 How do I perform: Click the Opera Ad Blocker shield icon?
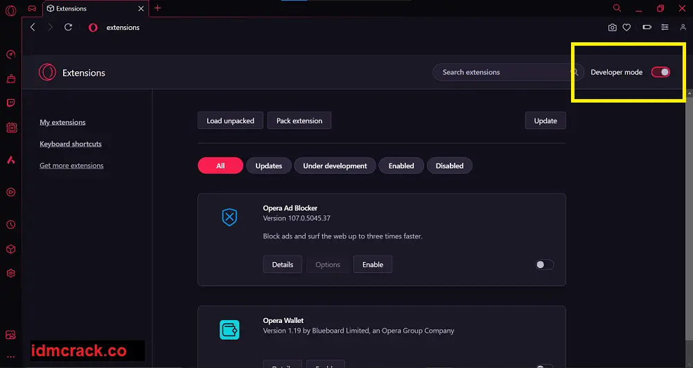[x=229, y=218]
